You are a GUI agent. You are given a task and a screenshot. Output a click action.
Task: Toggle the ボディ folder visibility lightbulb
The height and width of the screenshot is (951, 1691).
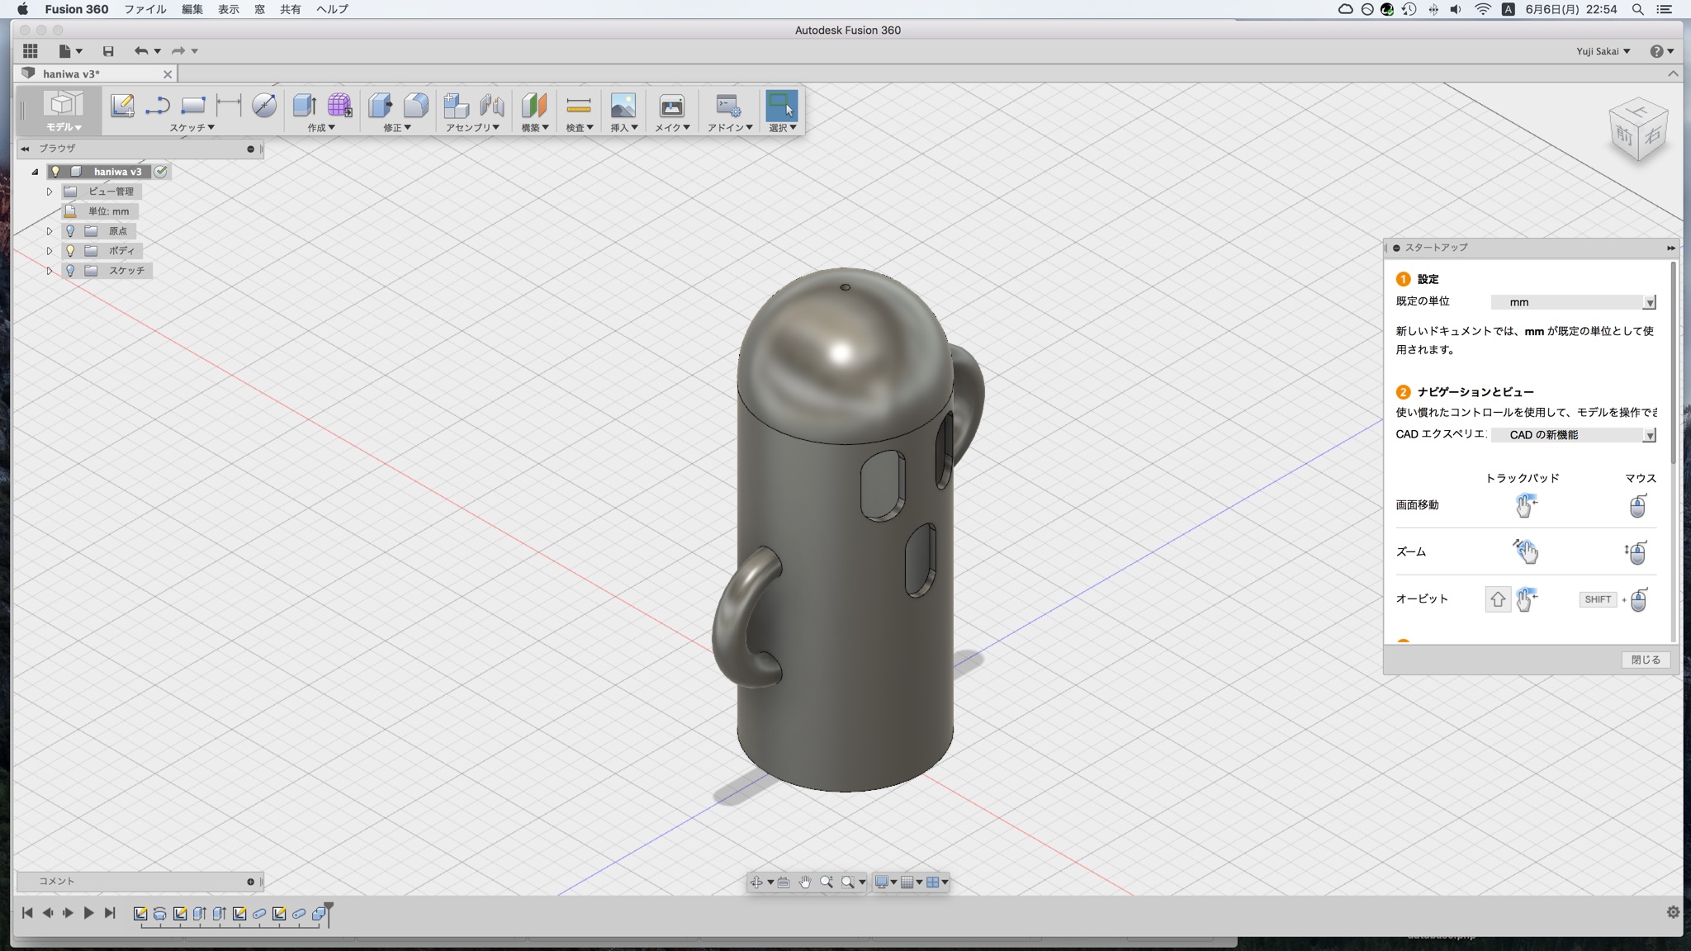[71, 250]
